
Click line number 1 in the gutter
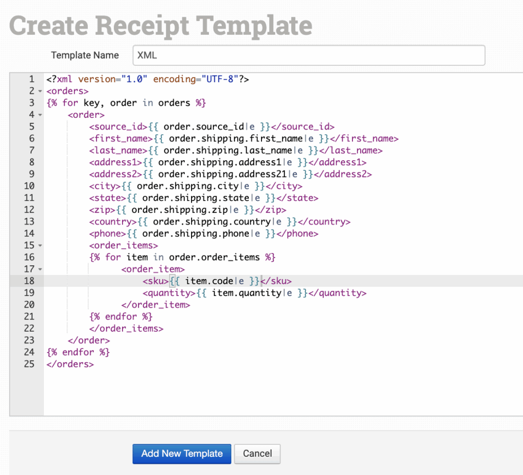[32, 79]
